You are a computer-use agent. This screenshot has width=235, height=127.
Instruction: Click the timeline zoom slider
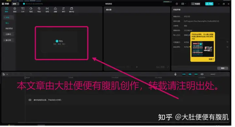(213, 74)
